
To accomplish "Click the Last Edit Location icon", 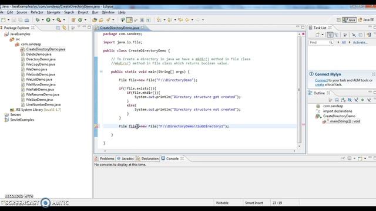I will coord(180,20).
